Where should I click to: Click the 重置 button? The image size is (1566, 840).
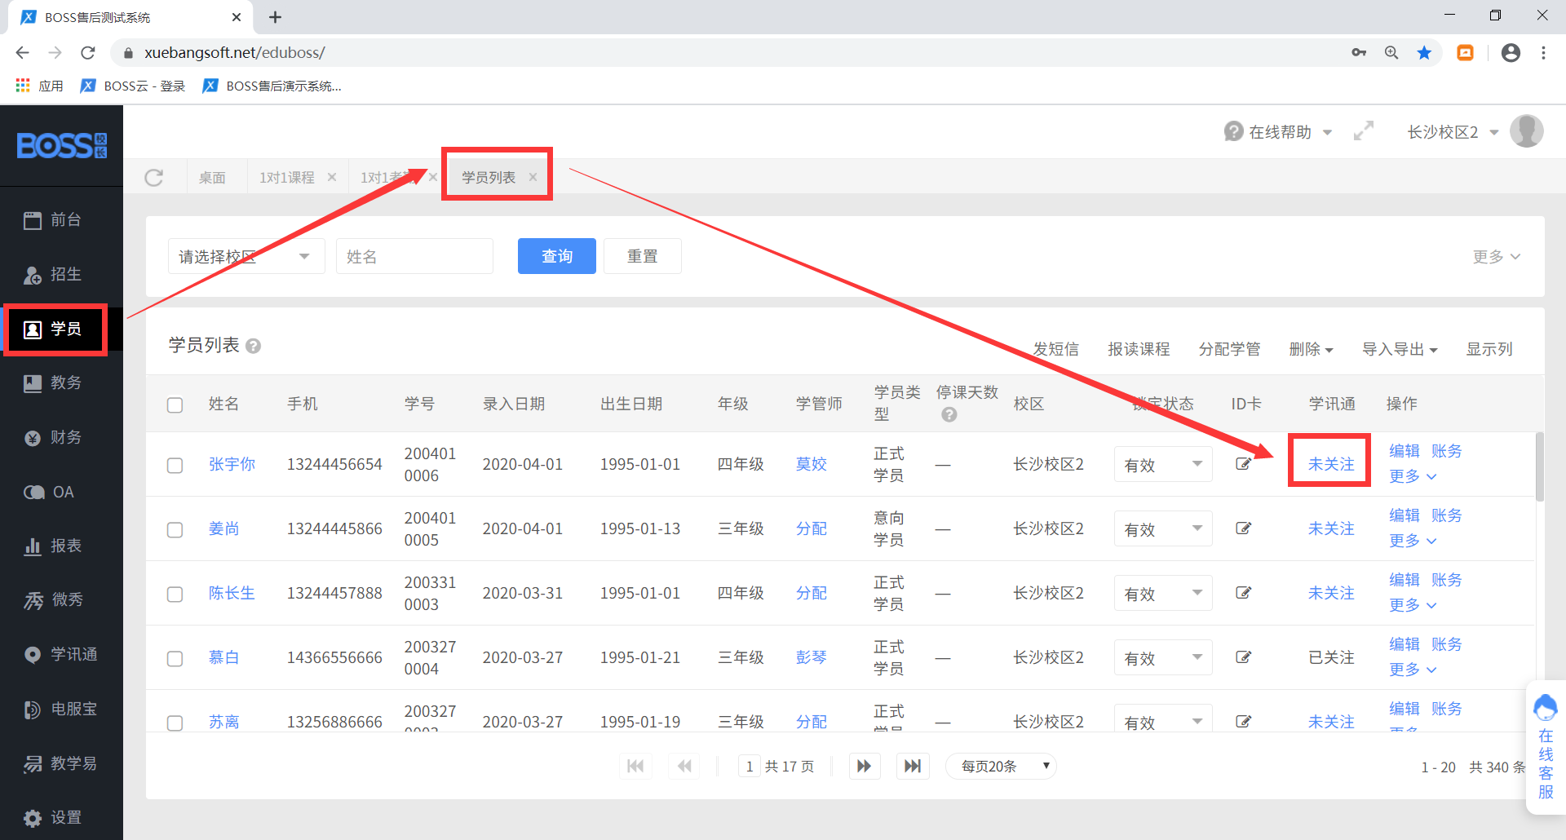click(642, 257)
